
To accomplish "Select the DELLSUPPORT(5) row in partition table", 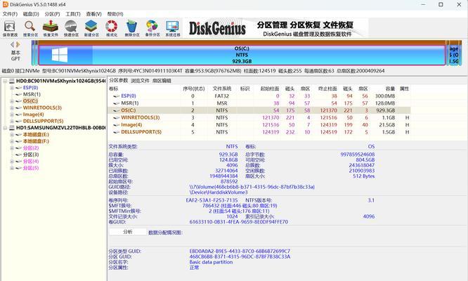I will (x=259, y=132).
